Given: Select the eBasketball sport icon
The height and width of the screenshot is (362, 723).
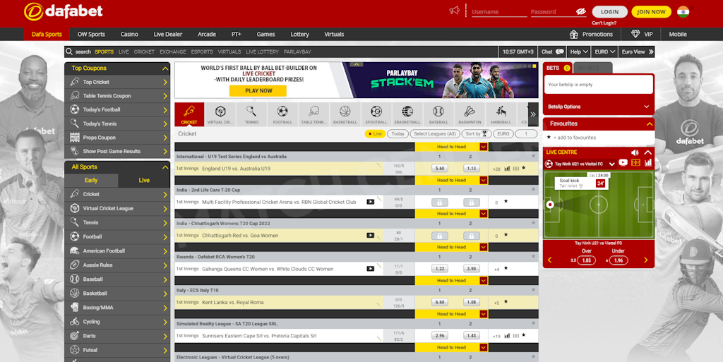Looking at the screenshot, I should pyautogui.click(x=407, y=114).
